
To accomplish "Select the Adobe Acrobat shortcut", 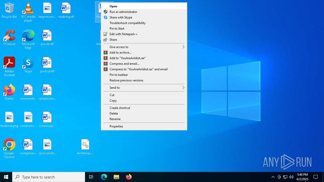I will click(x=9, y=67).
